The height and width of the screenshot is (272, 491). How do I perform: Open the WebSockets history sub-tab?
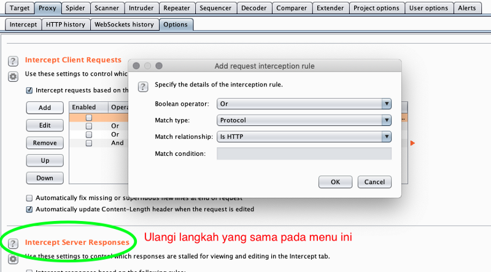[x=124, y=25]
